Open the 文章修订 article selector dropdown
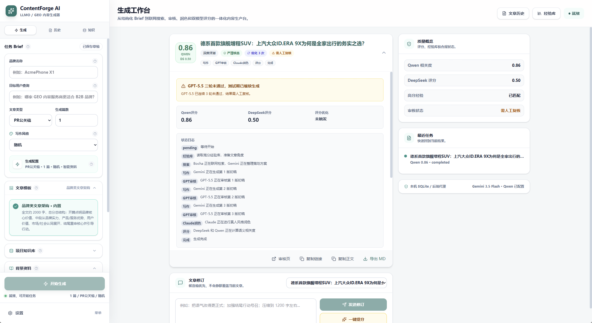 click(x=337, y=283)
